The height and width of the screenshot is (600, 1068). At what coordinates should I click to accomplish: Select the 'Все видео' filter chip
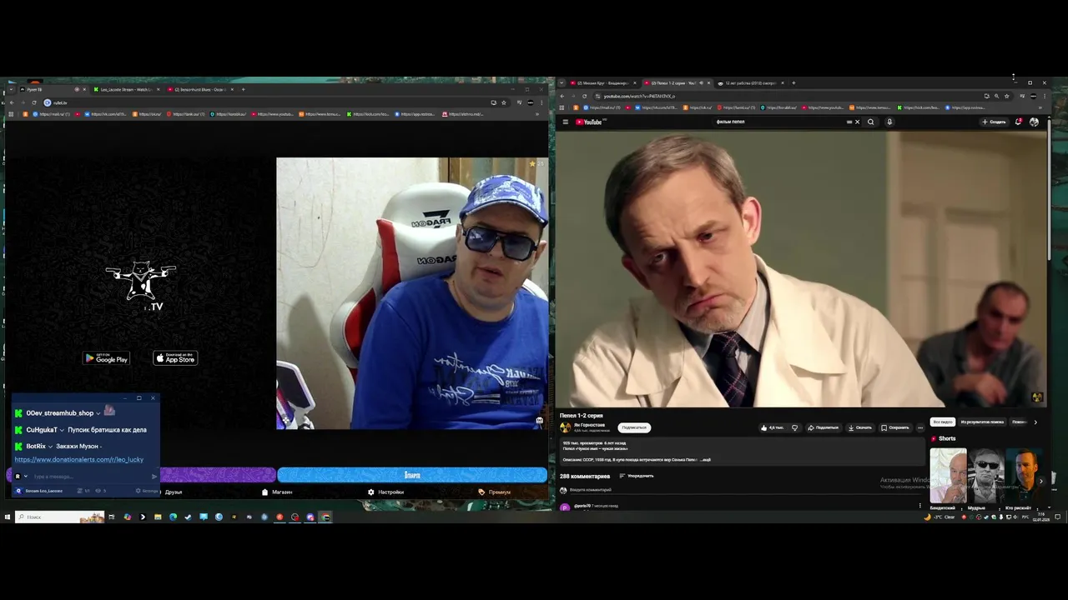pyautogui.click(x=942, y=422)
